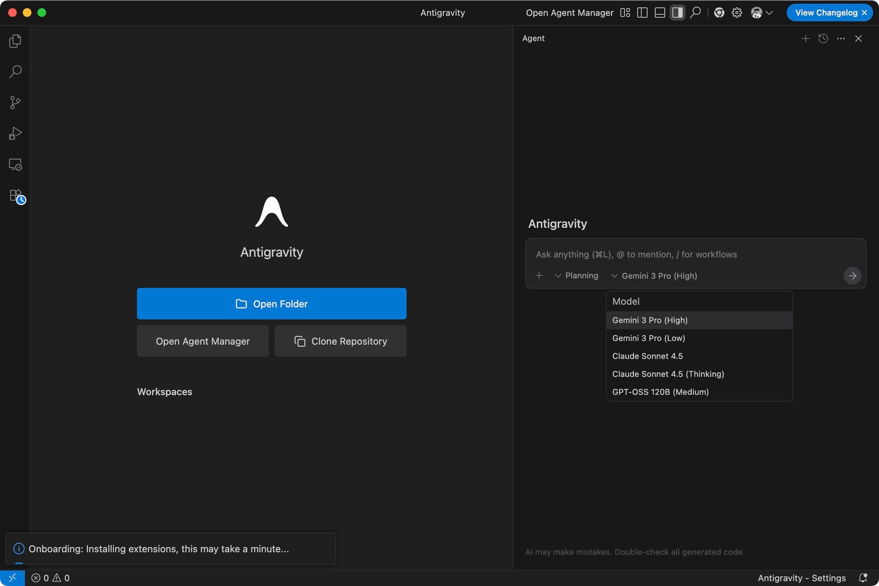Open the search icon in title bar
Viewport: 879px width, 586px height.
coord(694,12)
